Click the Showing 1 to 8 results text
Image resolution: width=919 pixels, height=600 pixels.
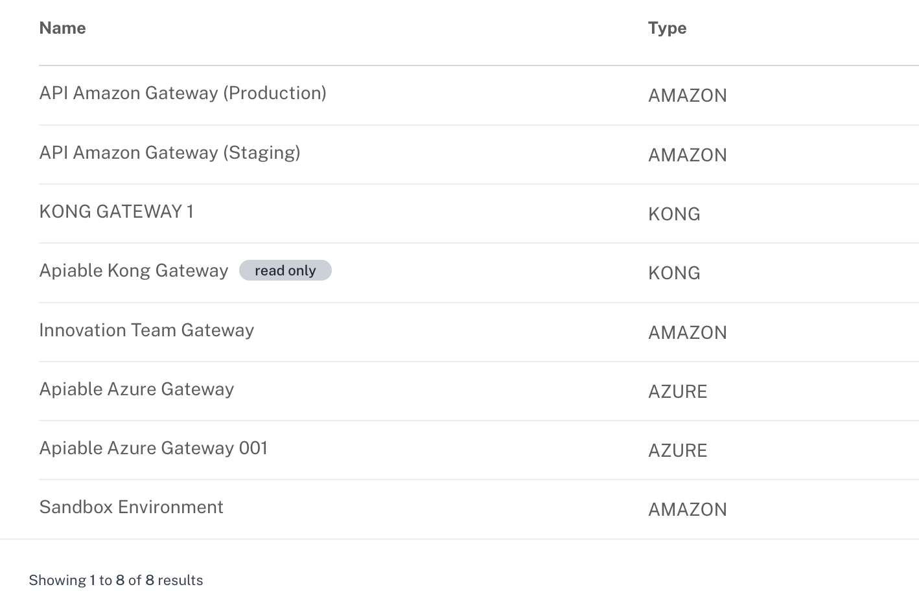click(x=115, y=580)
